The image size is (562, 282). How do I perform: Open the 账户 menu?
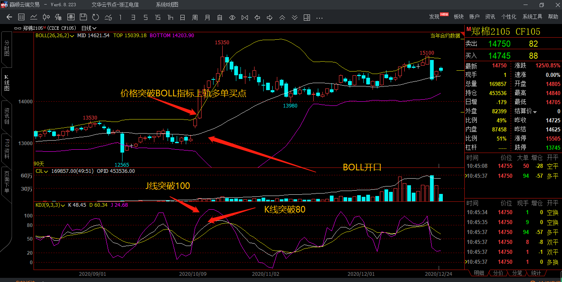click(474, 17)
